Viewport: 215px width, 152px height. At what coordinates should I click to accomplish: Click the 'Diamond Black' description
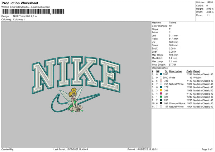[x=177, y=104]
